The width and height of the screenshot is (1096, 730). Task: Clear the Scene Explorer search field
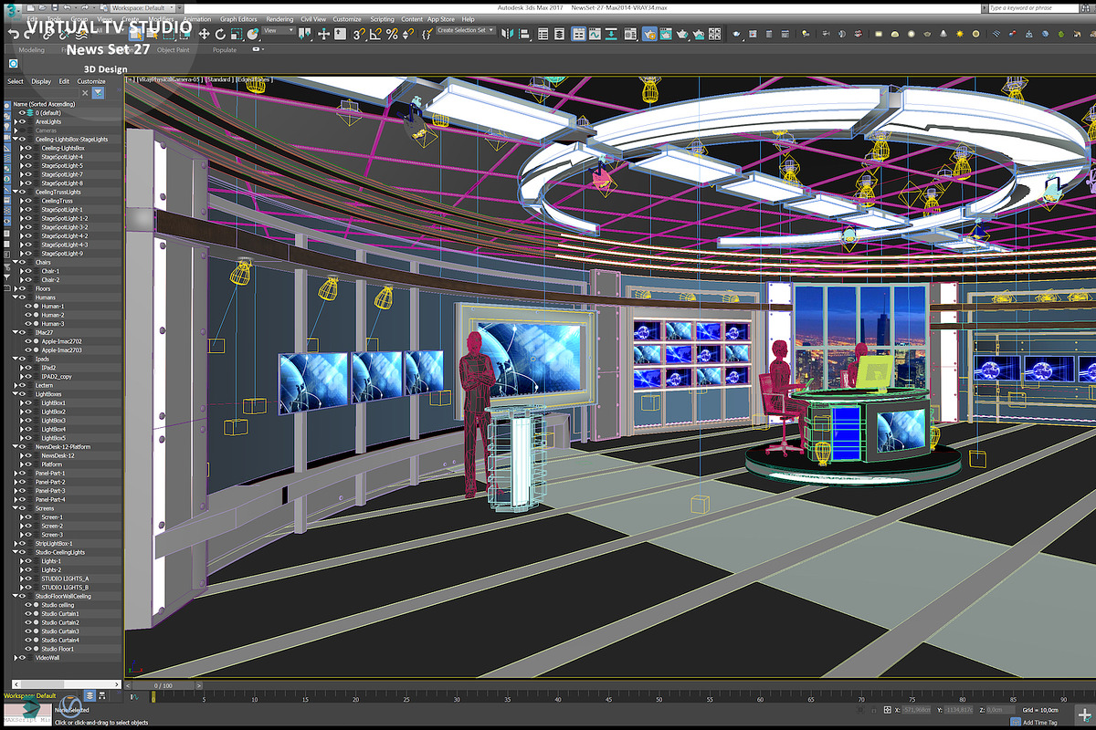[85, 92]
